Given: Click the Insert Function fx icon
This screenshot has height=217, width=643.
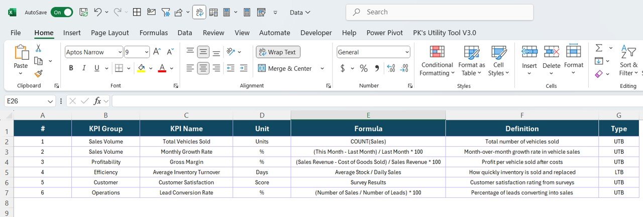Looking at the screenshot, I should pyautogui.click(x=98, y=101).
